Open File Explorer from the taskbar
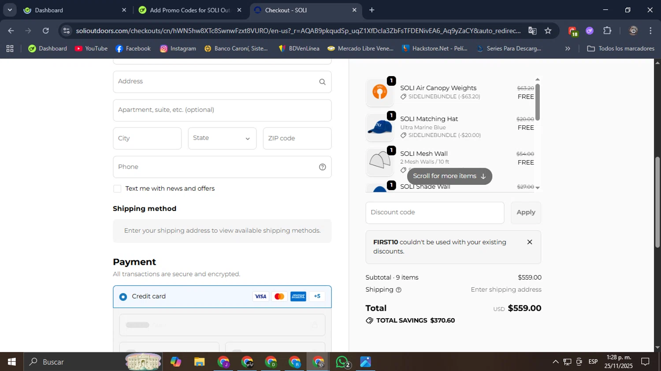The height and width of the screenshot is (371, 661). coord(200,362)
